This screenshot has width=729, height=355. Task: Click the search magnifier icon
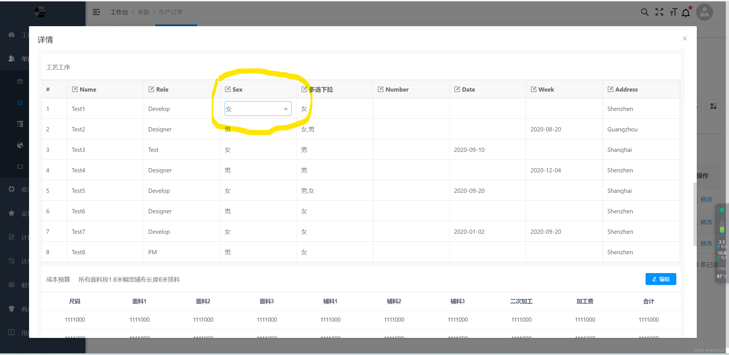pos(644,12)
